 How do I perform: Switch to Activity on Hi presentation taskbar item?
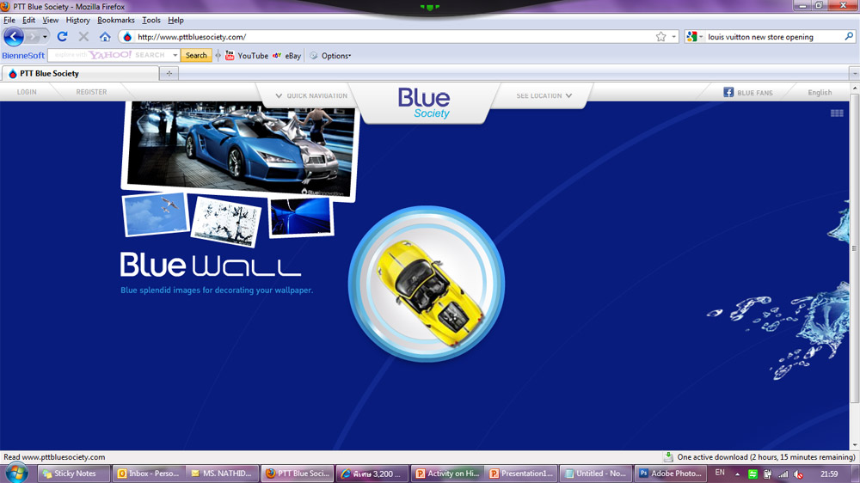447,474
